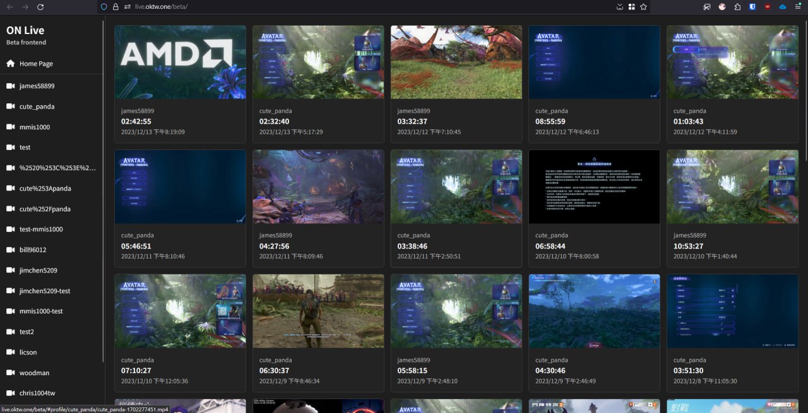This screenshot has height=413, width=808.
Task: Click the browser back arrow
Action: click(10, 6)
